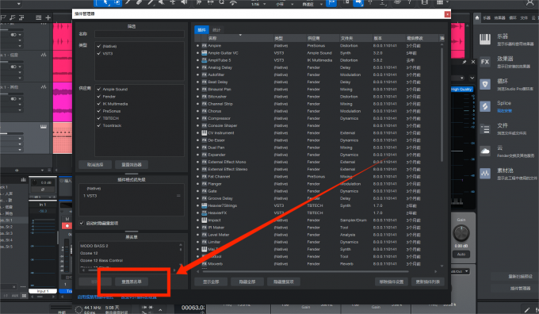The image size is (539, 314).
Task: Click the plugin list vertical scrollbar
Action: click(x=442, y=105)
